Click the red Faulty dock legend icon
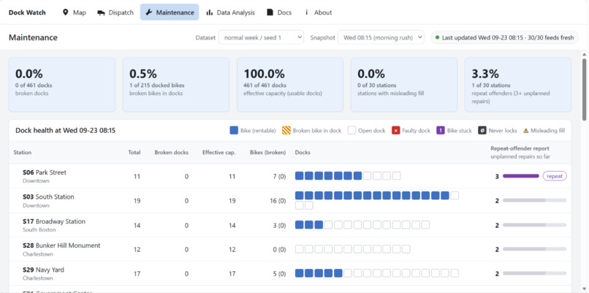The height and width of the screenshot is (293, 589). 395,130
